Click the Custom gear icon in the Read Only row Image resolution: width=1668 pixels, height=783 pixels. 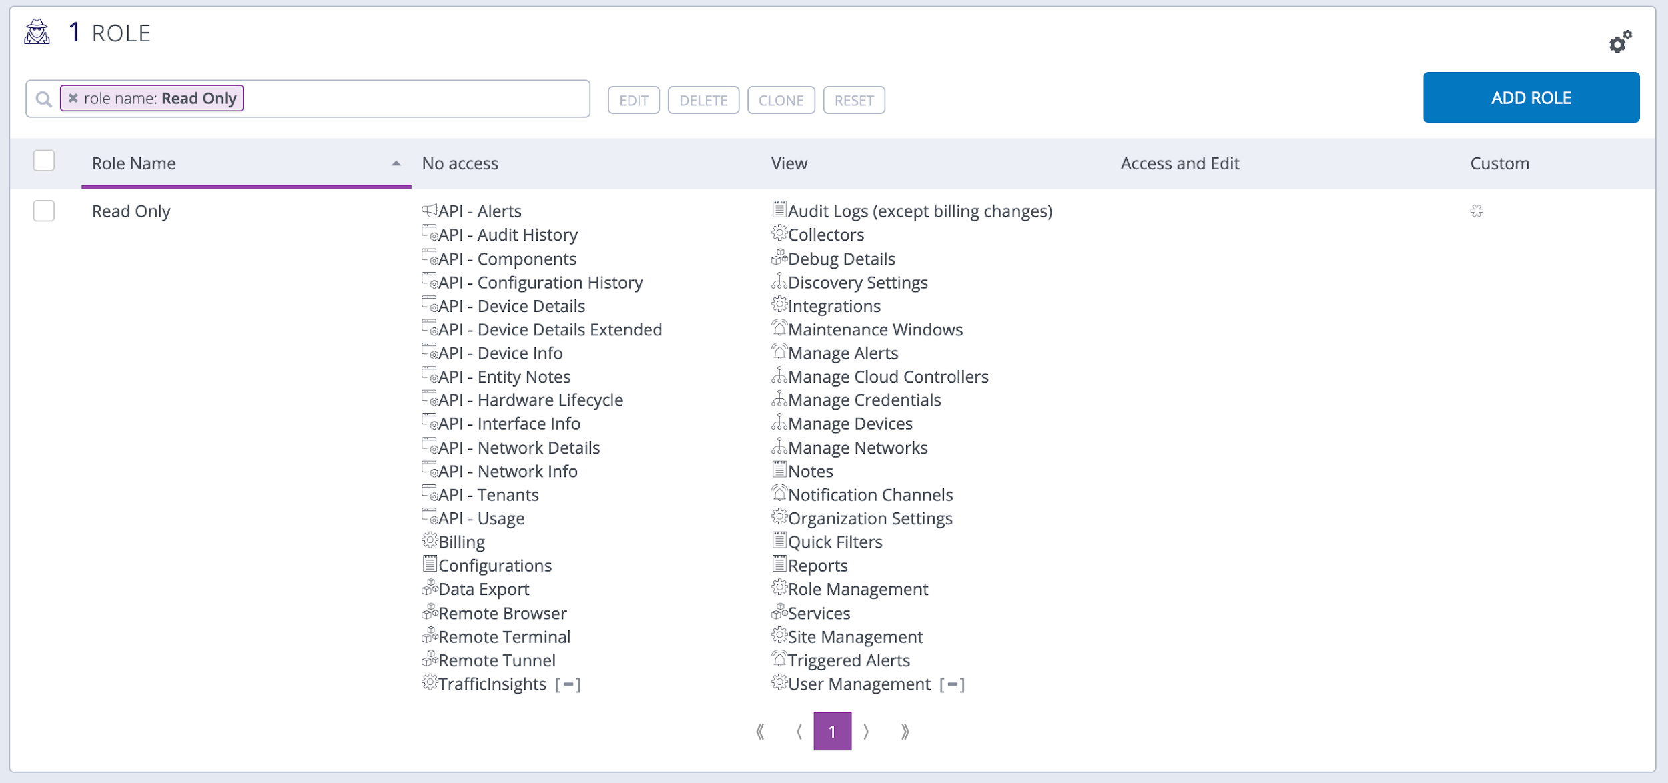click(x=1477, y=211)
